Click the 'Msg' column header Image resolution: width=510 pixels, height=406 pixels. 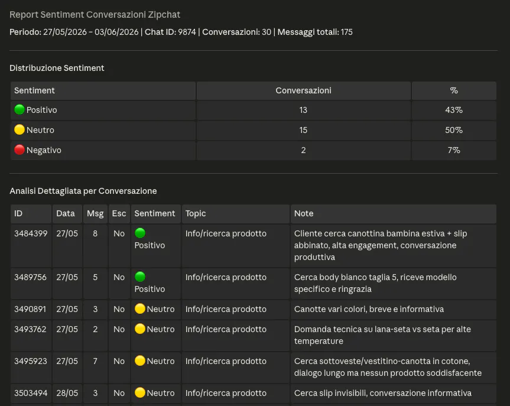coord(95,214)
